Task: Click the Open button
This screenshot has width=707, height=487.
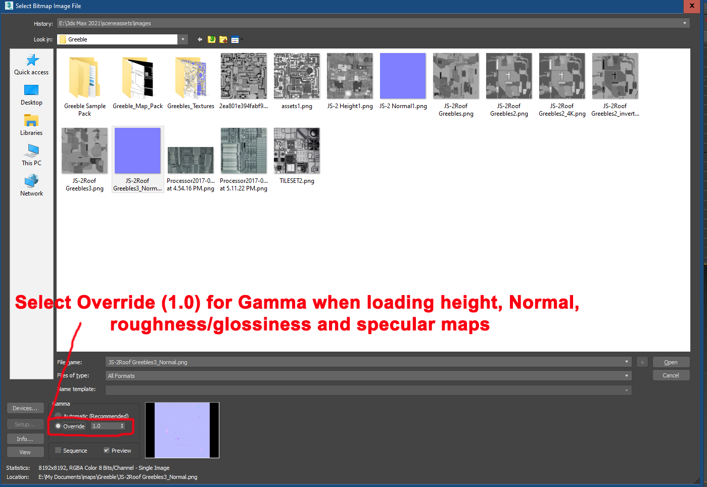Action: coord(671,362)
